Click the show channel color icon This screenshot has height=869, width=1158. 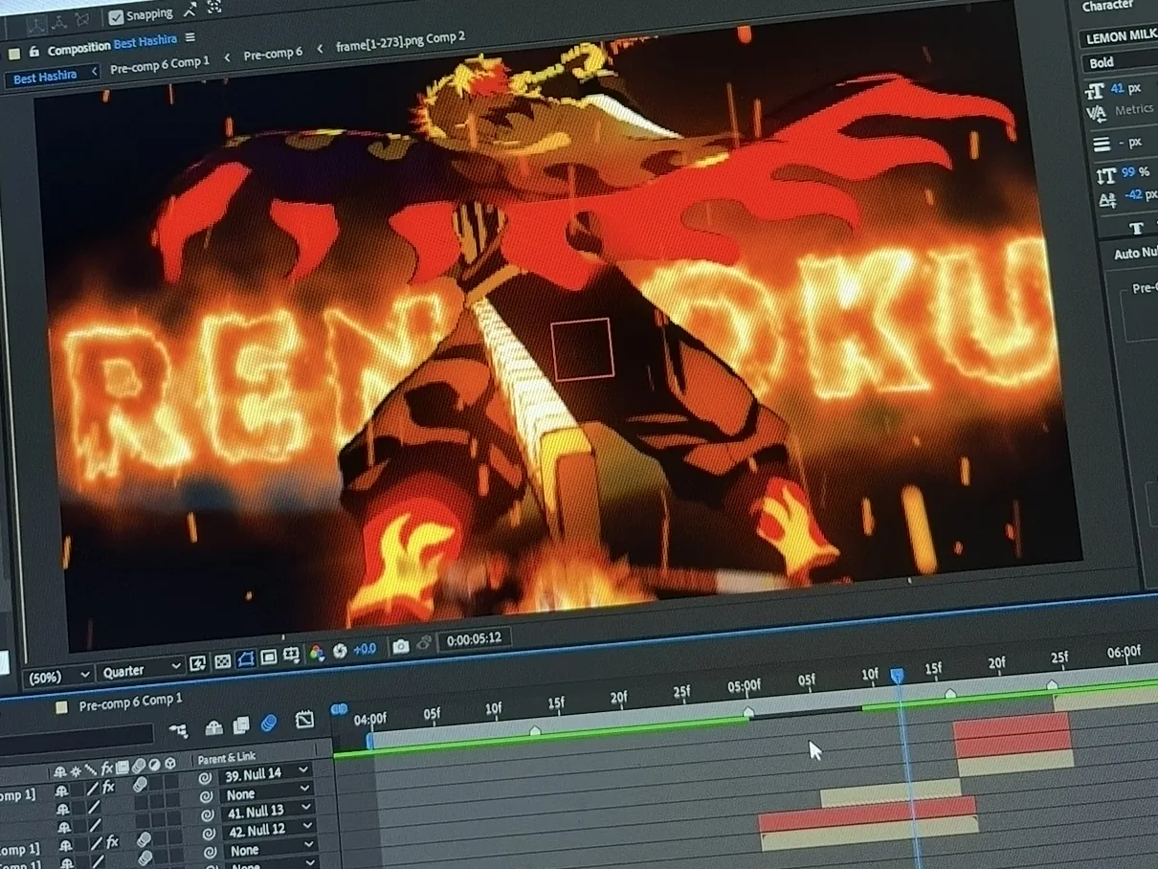tap(316, 654)
